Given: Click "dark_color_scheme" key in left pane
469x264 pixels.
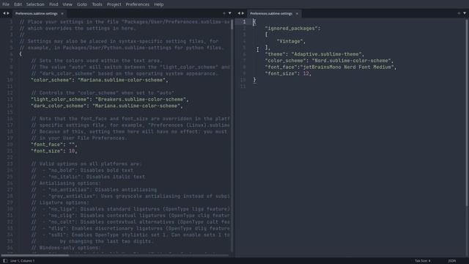Looking at the screenshot, I should point(59,106).
